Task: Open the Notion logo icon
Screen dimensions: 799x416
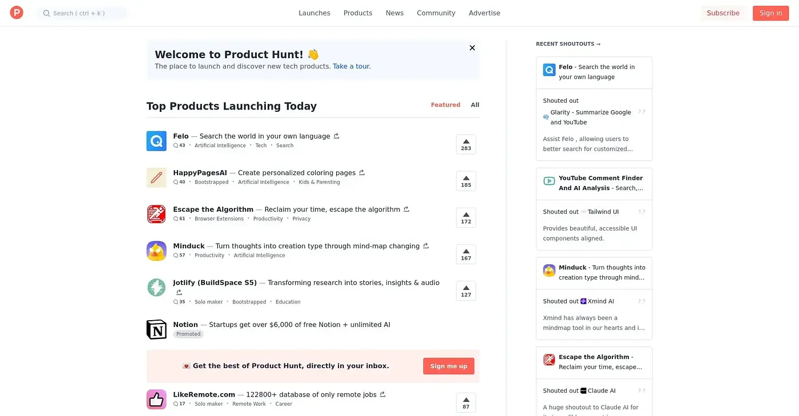Action: (x=156, y=329)
